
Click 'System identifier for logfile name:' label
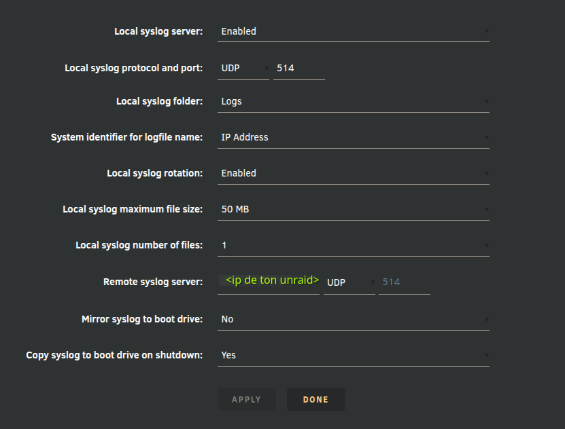(127, 137)
